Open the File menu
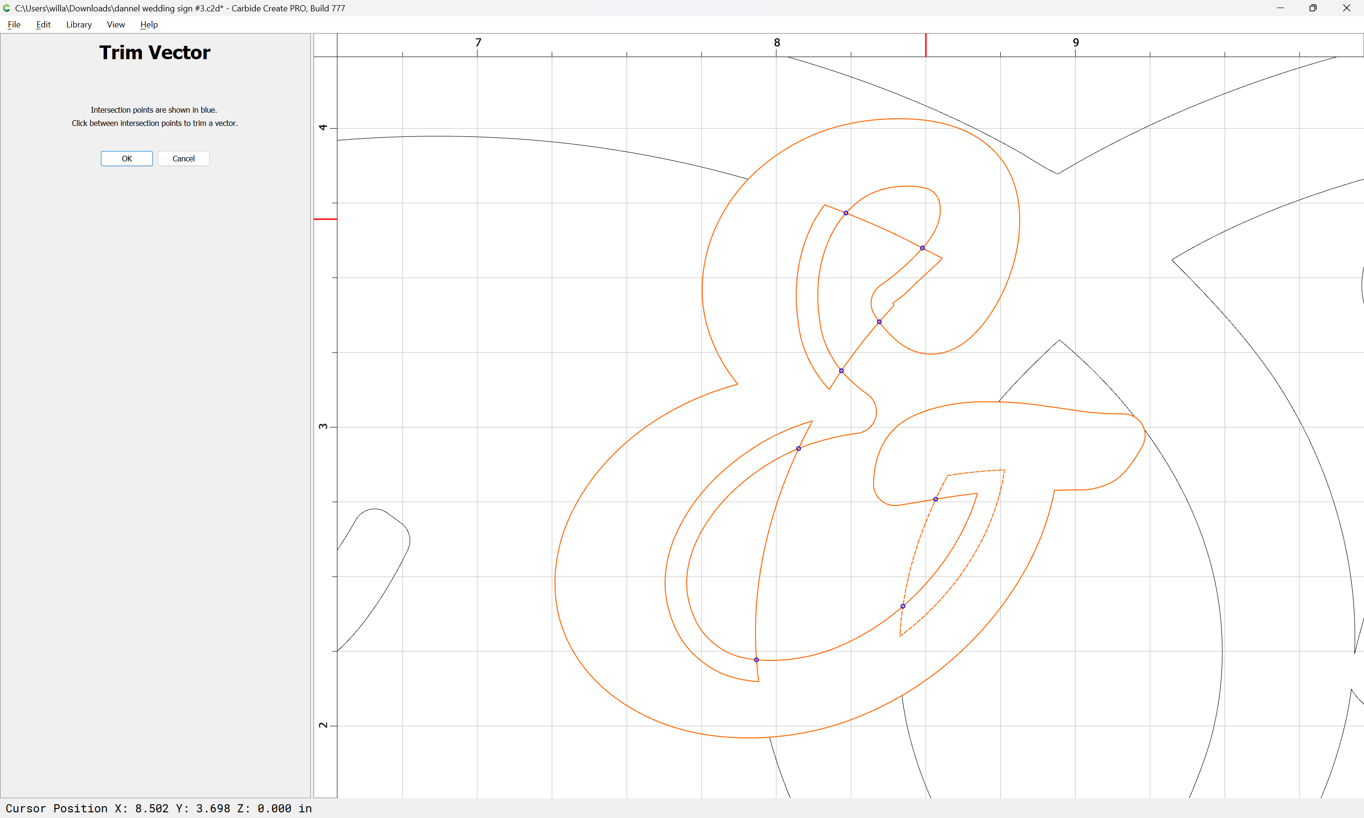Image resolution: width=1364 pixels, height=818 pixels. (14, 24)
